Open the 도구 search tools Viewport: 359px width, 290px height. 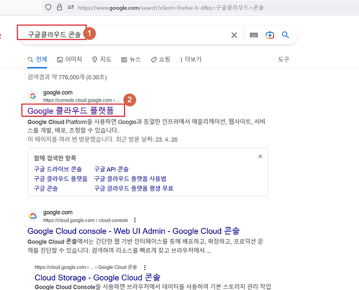coord(283,59)
